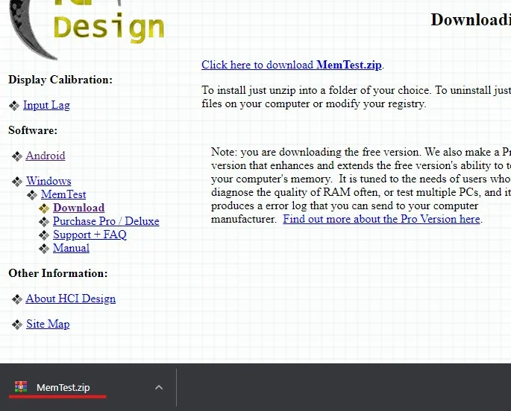Click the diamond bullet next to Windows
The width and height of the screenshot is (511, 411).
(x=17, y=182)
